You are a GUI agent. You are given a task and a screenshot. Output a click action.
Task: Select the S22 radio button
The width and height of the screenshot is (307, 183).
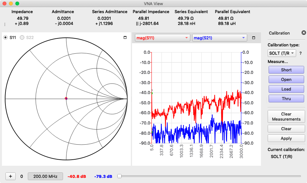[x=22, y=37]
